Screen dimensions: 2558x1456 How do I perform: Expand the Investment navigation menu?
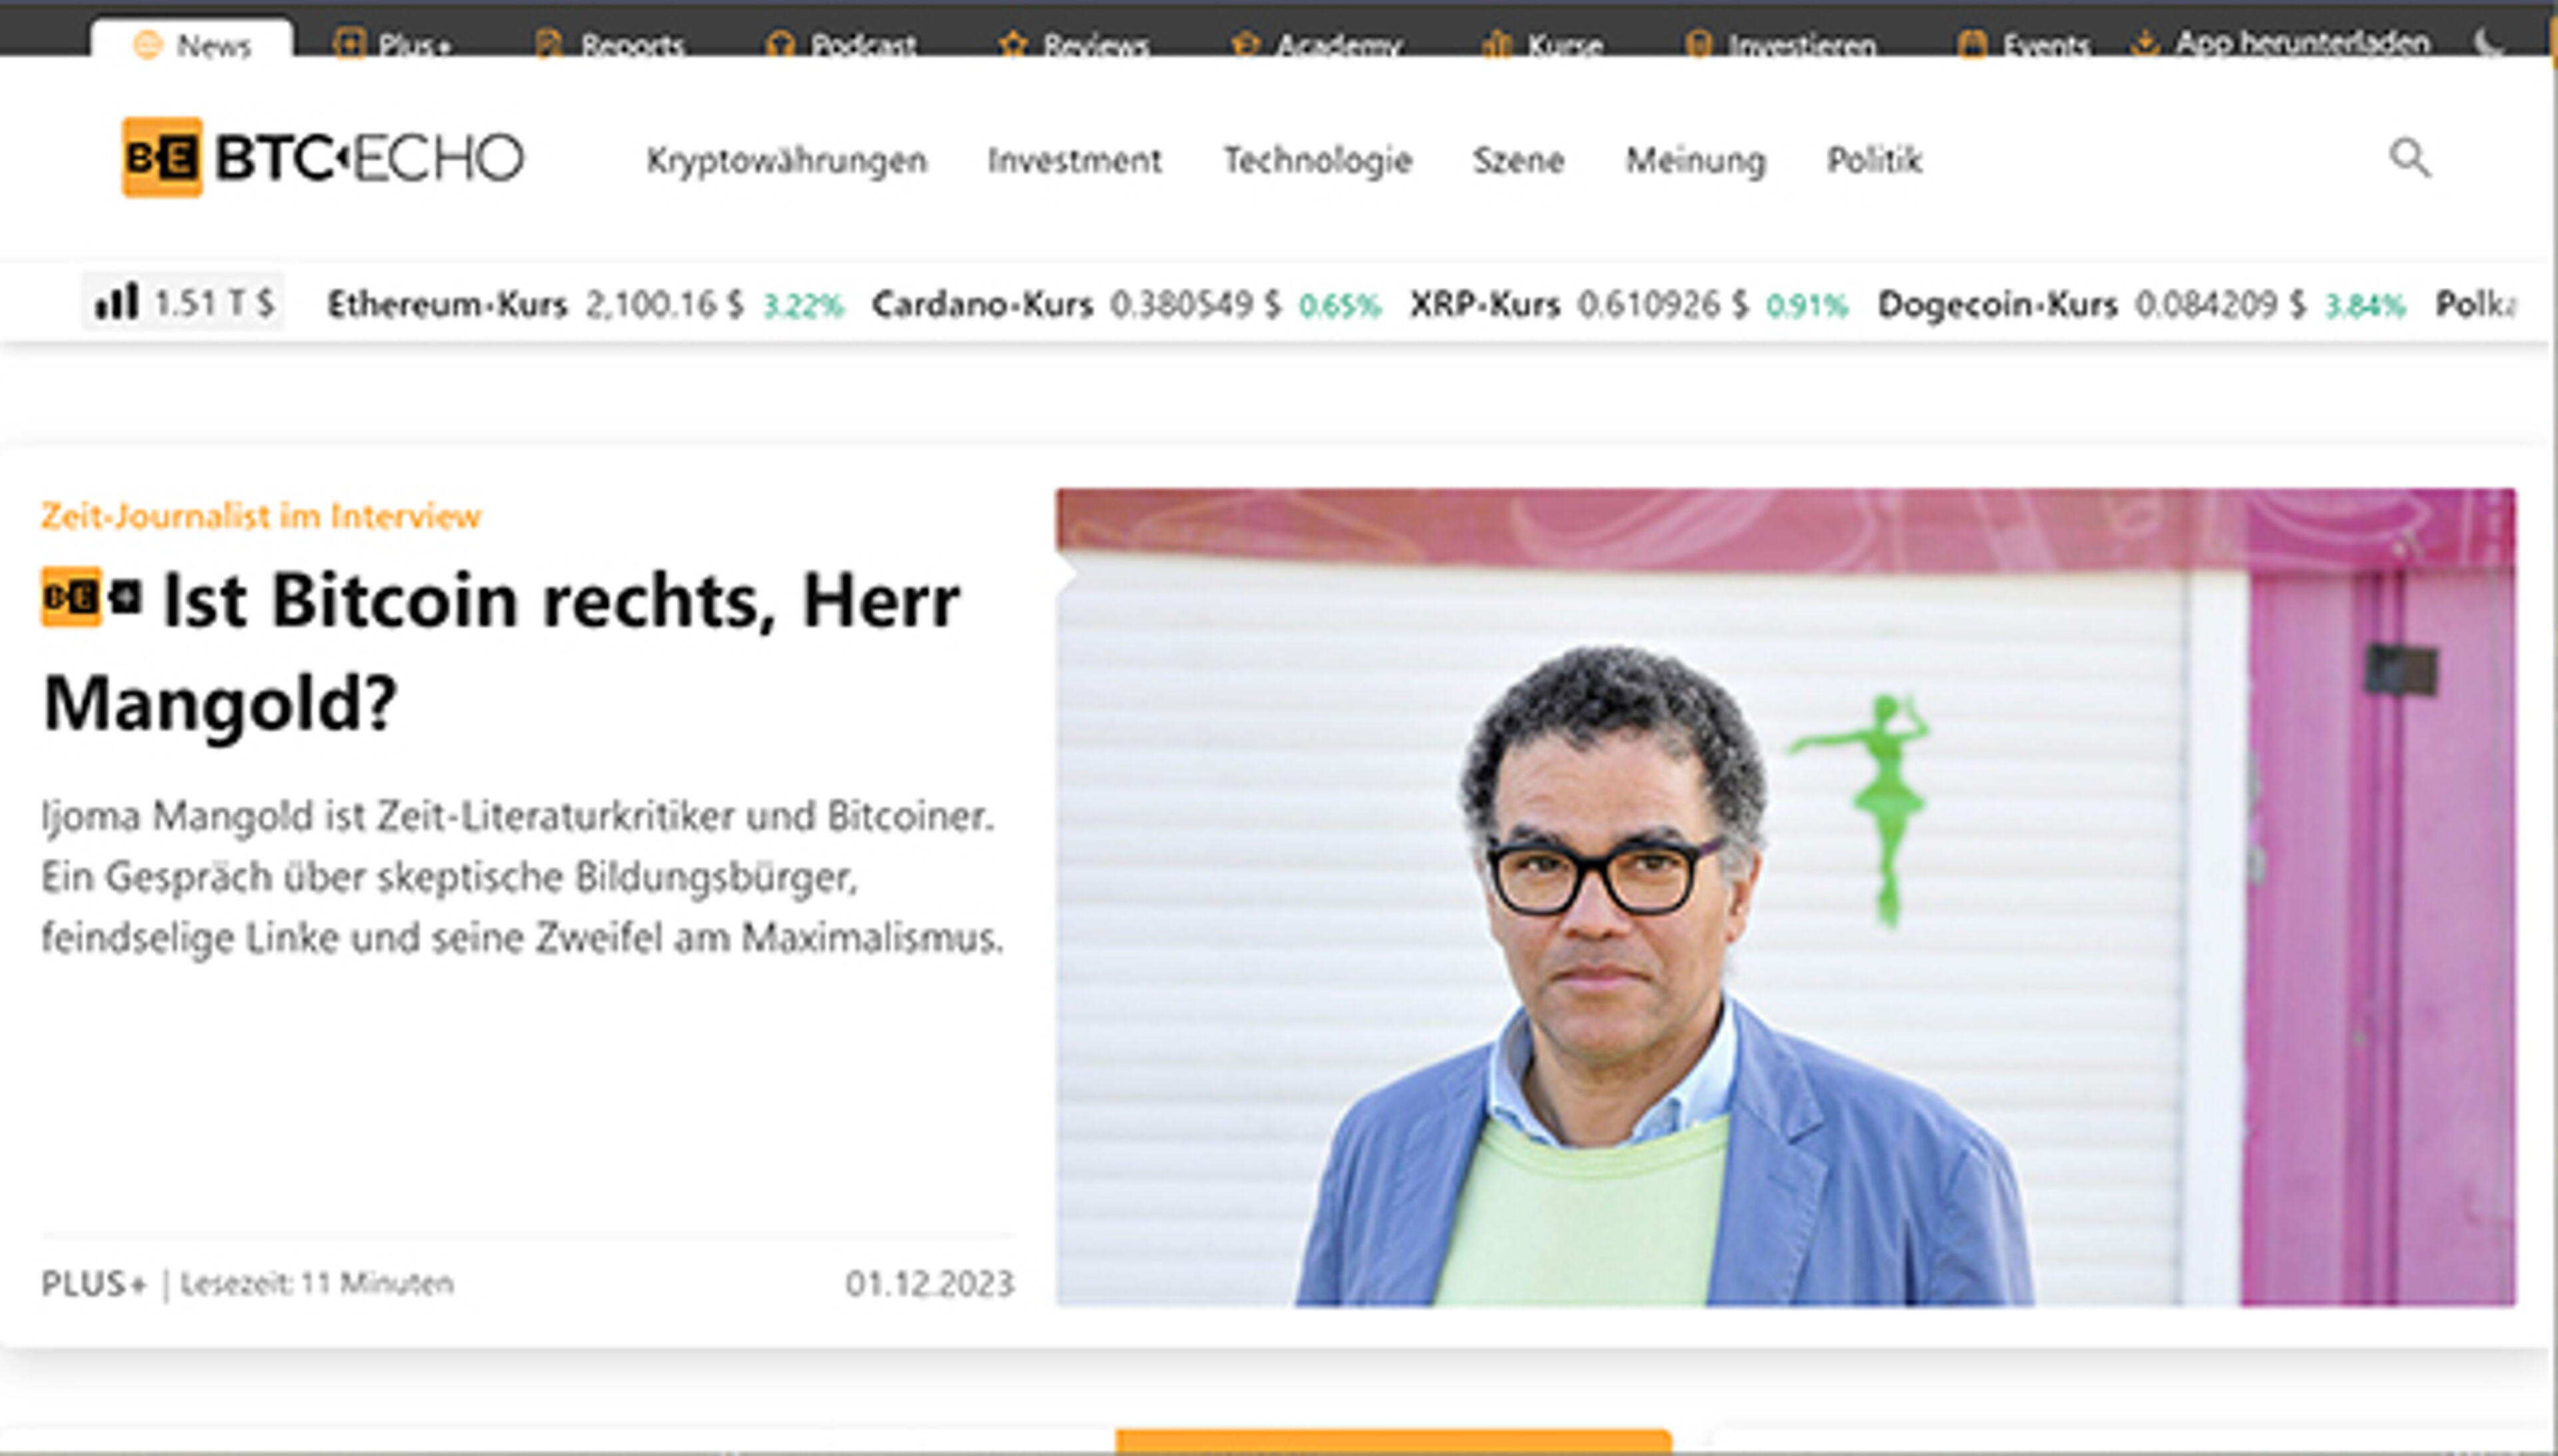point(1075,160)
